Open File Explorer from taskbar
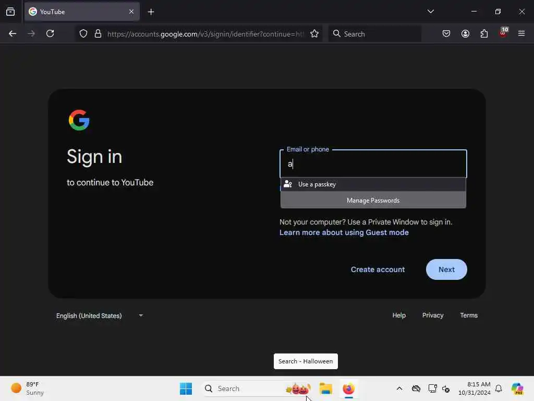This screenshot has height=401, width=534. point(325,388)
